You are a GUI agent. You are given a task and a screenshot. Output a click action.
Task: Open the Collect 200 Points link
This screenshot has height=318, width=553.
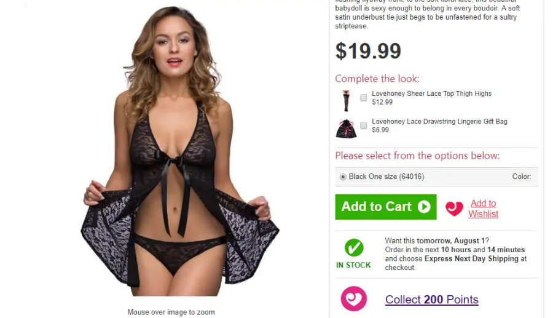[432, 300]
